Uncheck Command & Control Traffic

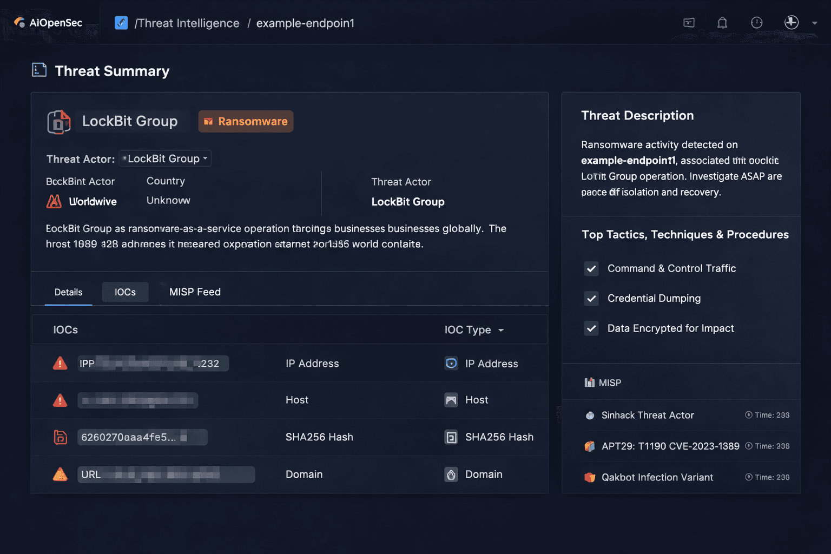tap(591, 268)
